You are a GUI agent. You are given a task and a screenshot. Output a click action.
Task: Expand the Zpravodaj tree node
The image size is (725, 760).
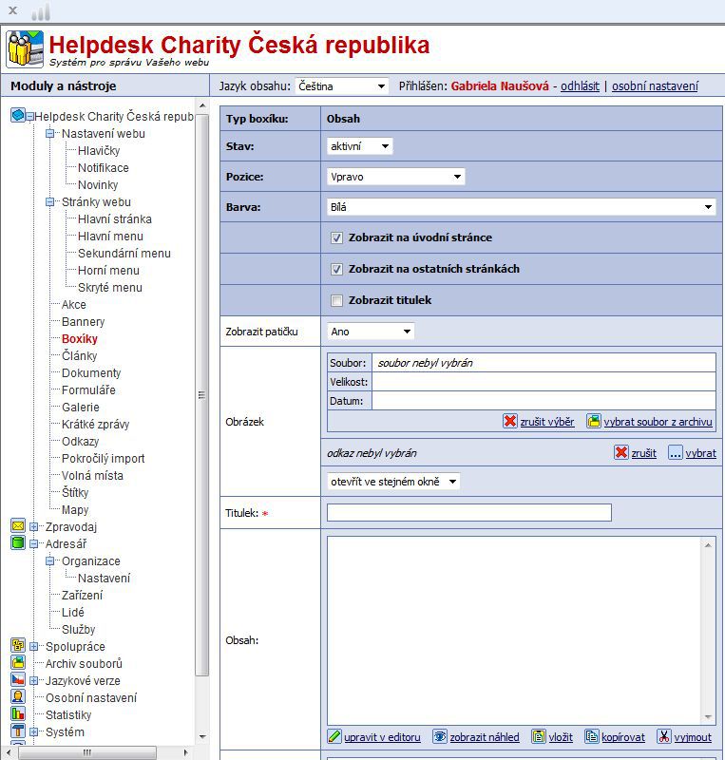pyautogui.click(x=33, y=526)
